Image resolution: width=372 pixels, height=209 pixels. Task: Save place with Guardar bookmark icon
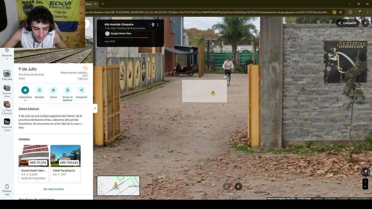point(39,90)
